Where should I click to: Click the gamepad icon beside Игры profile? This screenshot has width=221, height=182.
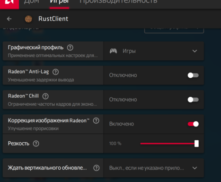(113, 51)
